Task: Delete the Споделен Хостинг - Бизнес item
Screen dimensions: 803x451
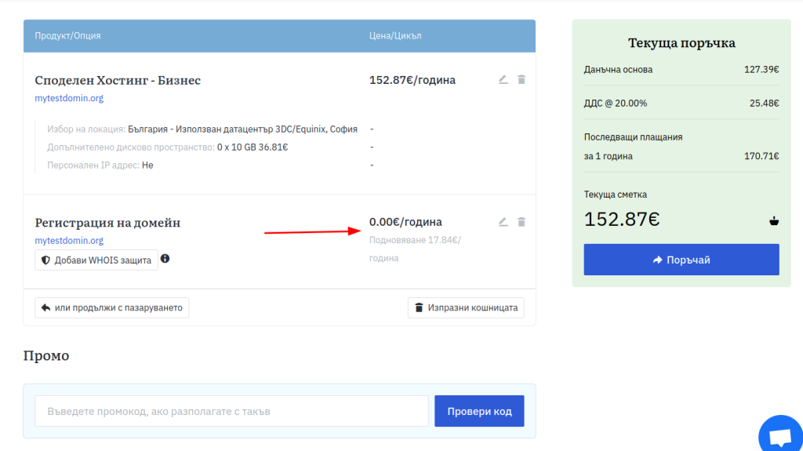Action: point(521,80)
